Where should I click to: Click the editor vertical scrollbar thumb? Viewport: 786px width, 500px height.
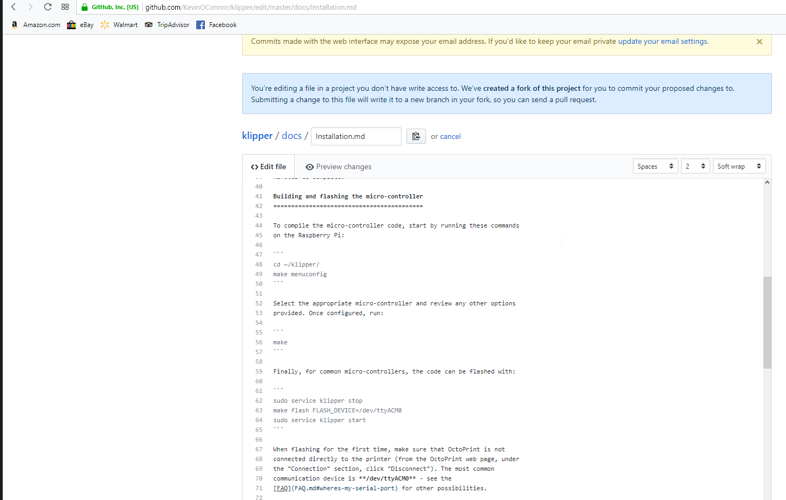tap(767, 323)
